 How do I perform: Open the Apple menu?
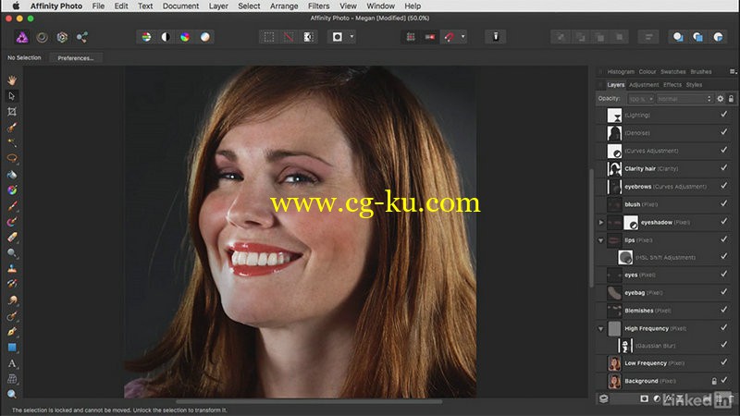tap(16, 6)
